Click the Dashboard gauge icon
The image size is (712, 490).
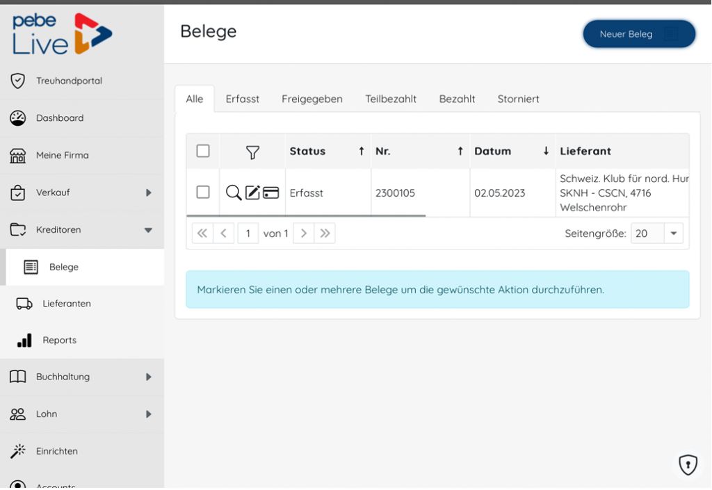[x=17, y=118]
